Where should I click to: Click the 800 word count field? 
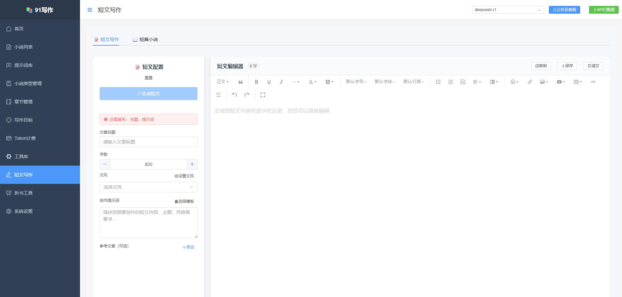(149, 164)
